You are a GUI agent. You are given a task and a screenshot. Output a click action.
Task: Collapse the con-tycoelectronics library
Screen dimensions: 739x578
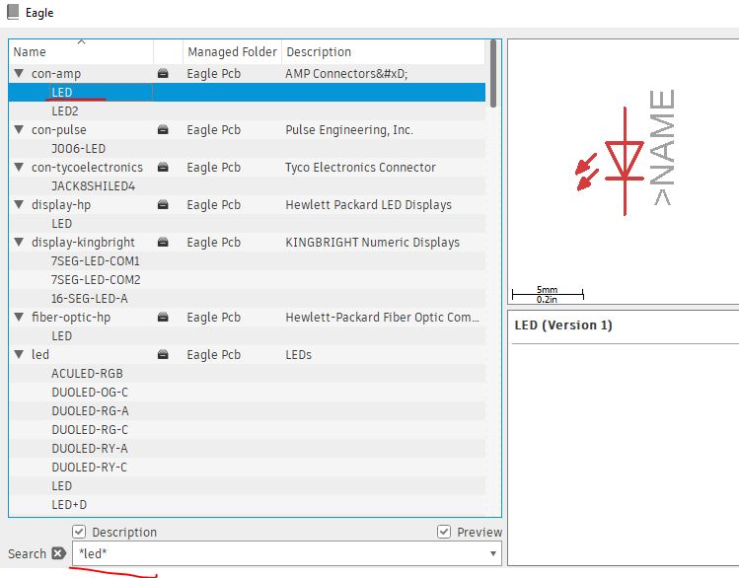click(19, 168)
